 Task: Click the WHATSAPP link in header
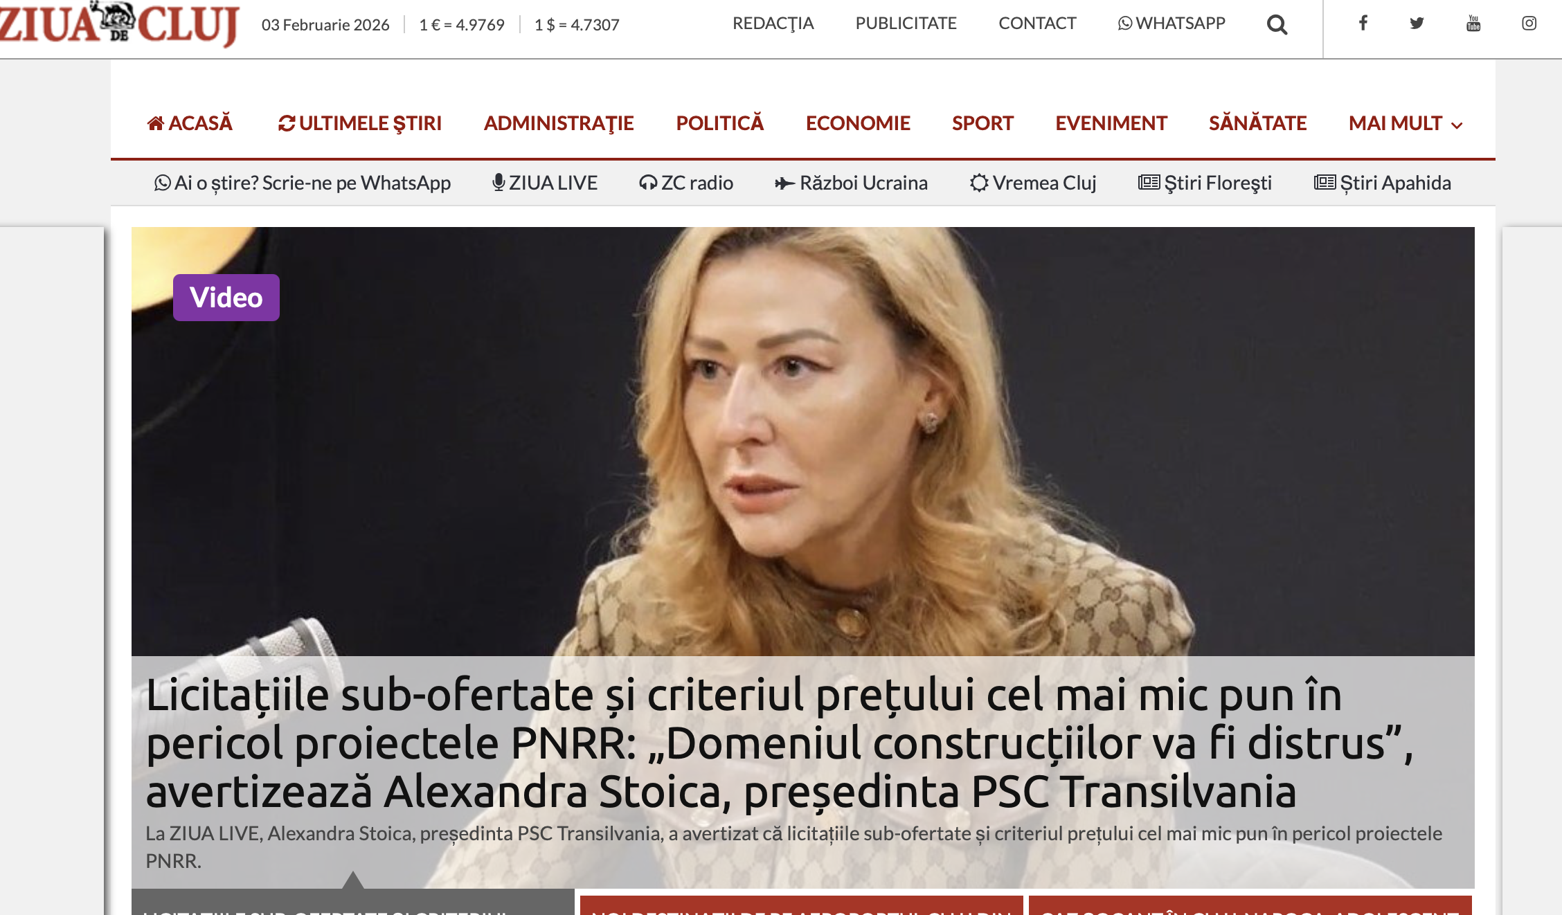tap(1171, 24)
